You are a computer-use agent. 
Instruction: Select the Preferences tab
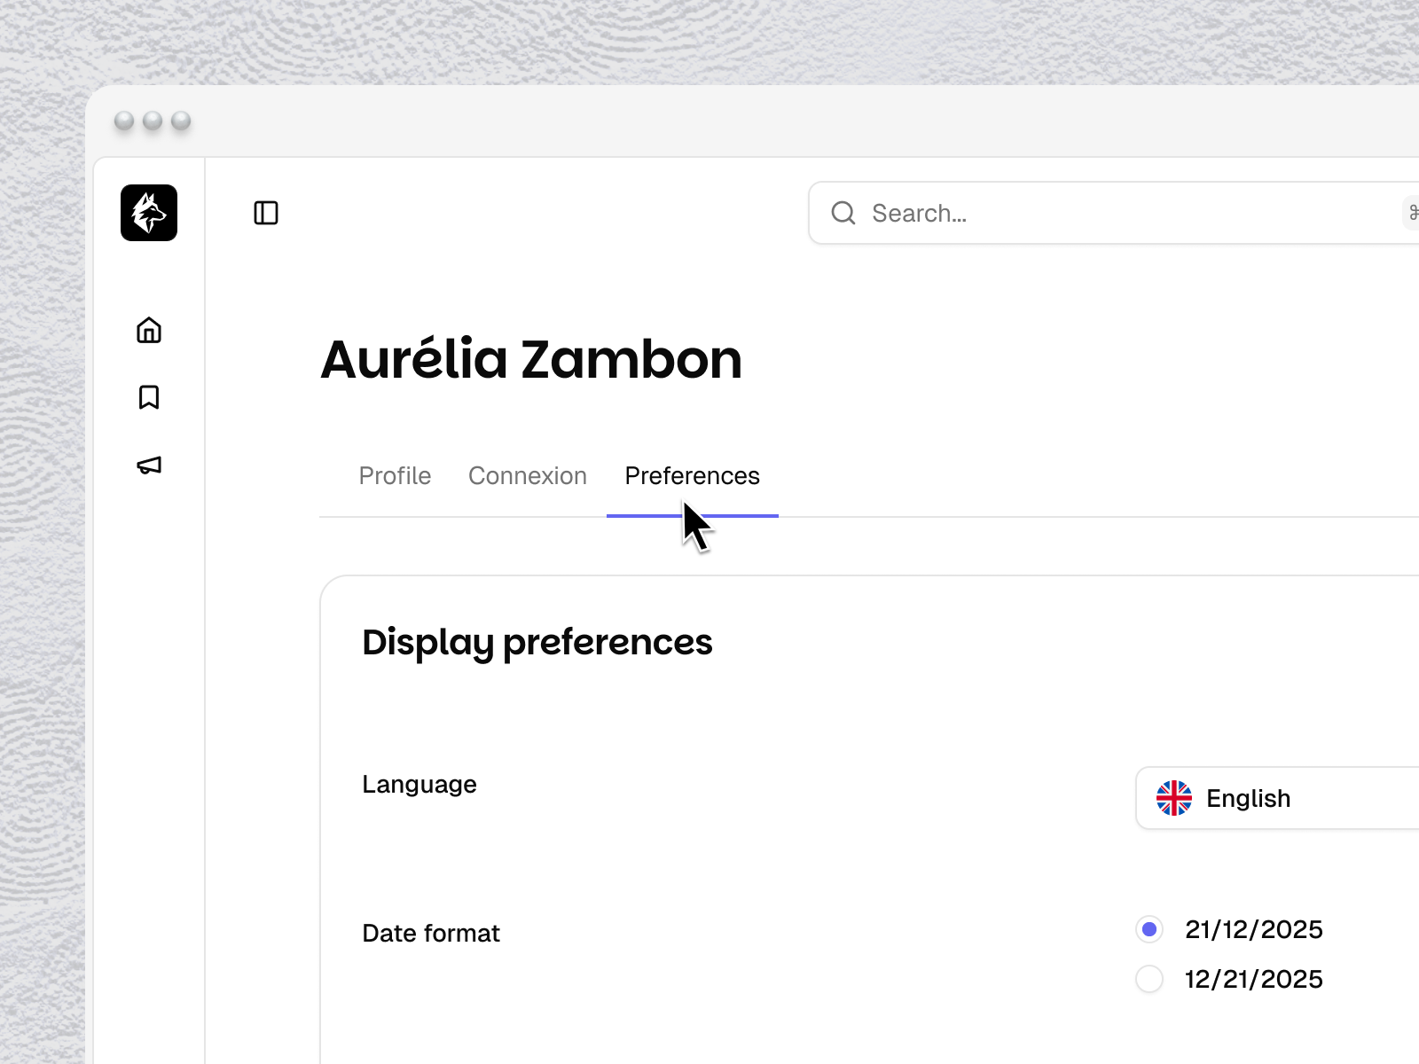click(x=693, y=476)
